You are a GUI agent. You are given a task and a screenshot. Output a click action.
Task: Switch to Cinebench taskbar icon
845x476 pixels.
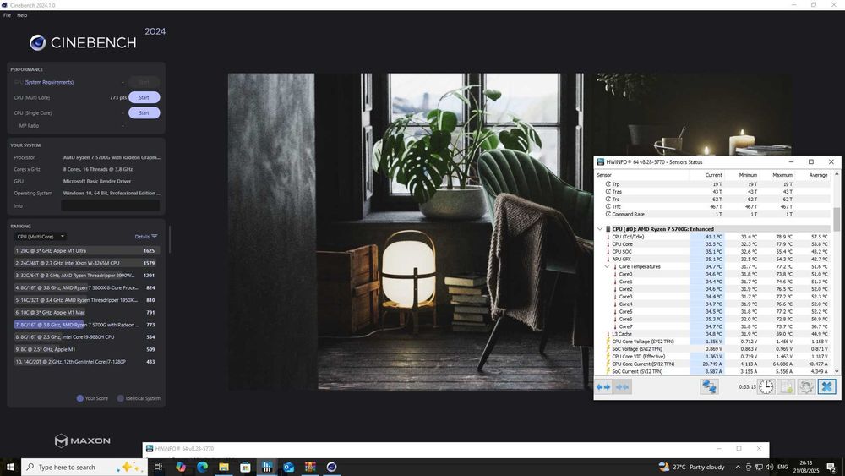pyautogui.click(x=331, y=467)
